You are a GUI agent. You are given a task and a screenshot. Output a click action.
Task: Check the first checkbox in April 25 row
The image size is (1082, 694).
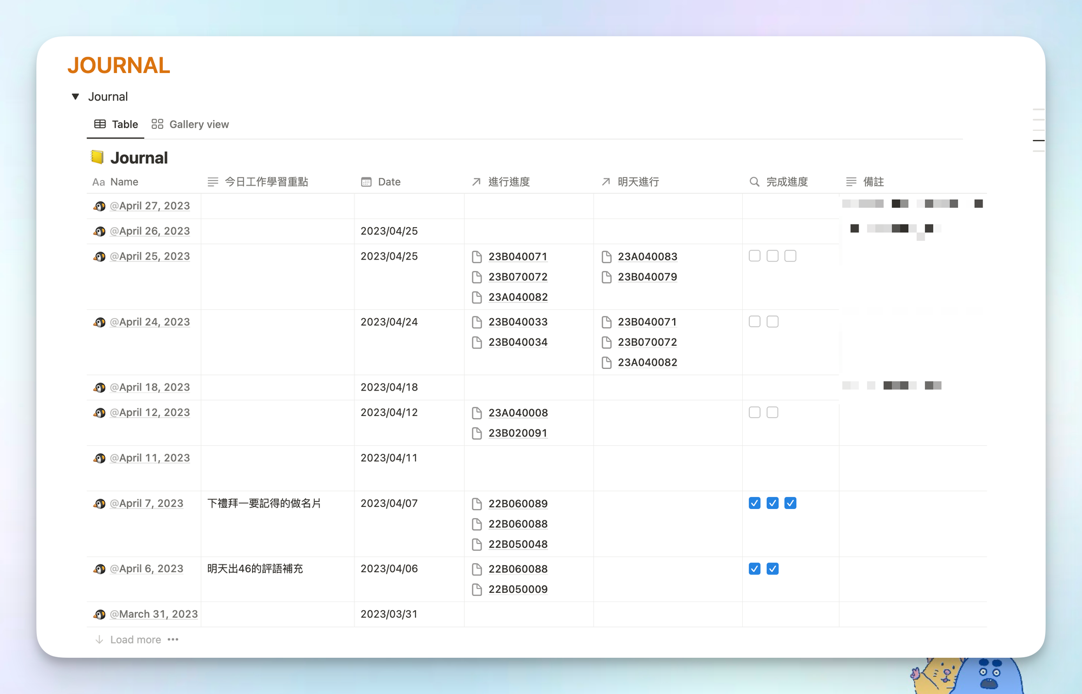[x=755, y=256]
